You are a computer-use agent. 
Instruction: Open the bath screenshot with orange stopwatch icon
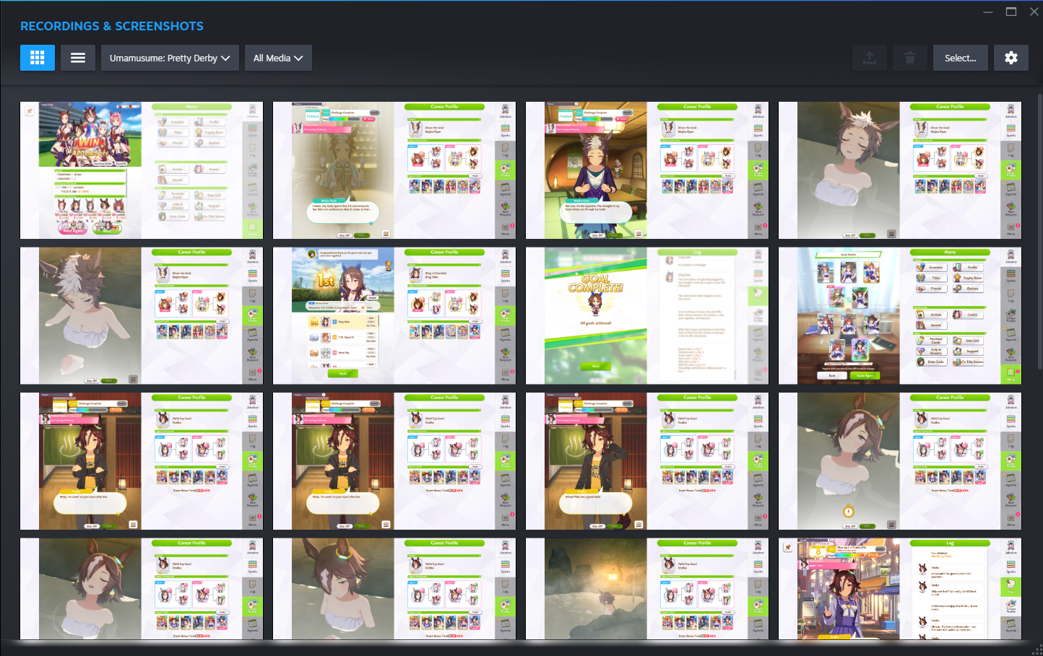click(x=900, y=461)
